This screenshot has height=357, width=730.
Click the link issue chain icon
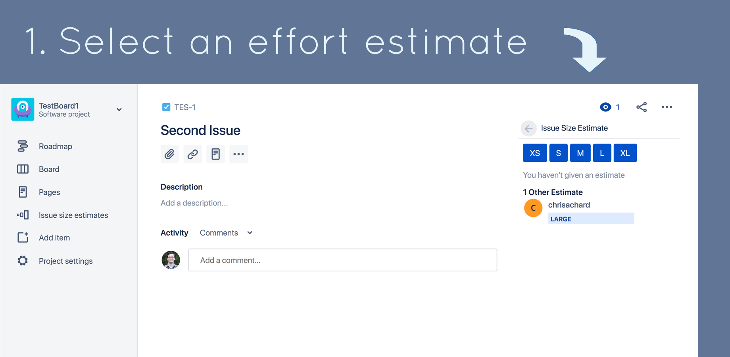pos(192,154)
